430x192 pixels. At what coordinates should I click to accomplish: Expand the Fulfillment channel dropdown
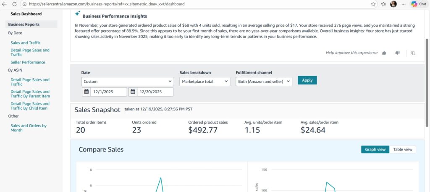coord(264,82)
